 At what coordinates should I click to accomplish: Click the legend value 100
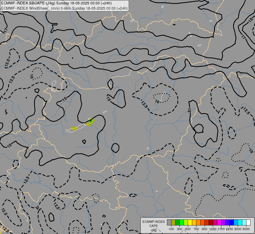(x=171, y=229)
